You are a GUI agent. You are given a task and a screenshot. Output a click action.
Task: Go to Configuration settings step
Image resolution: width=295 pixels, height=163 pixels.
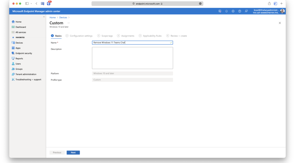point(79,36)
